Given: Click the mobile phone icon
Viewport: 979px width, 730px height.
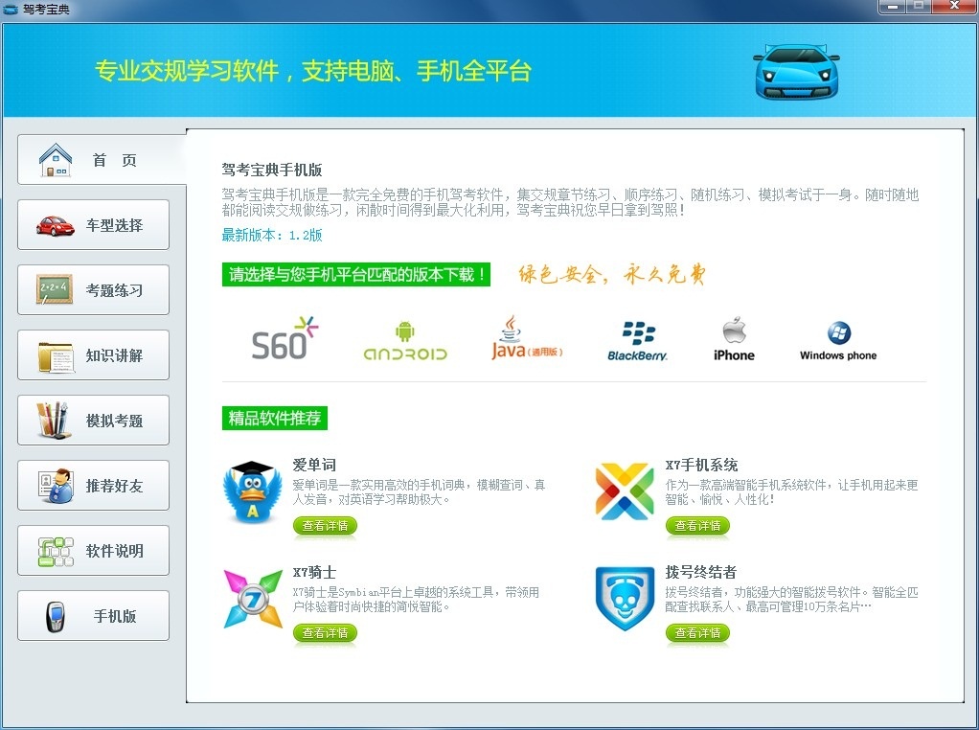Looking at the screenshot, I should coord(56,616).
